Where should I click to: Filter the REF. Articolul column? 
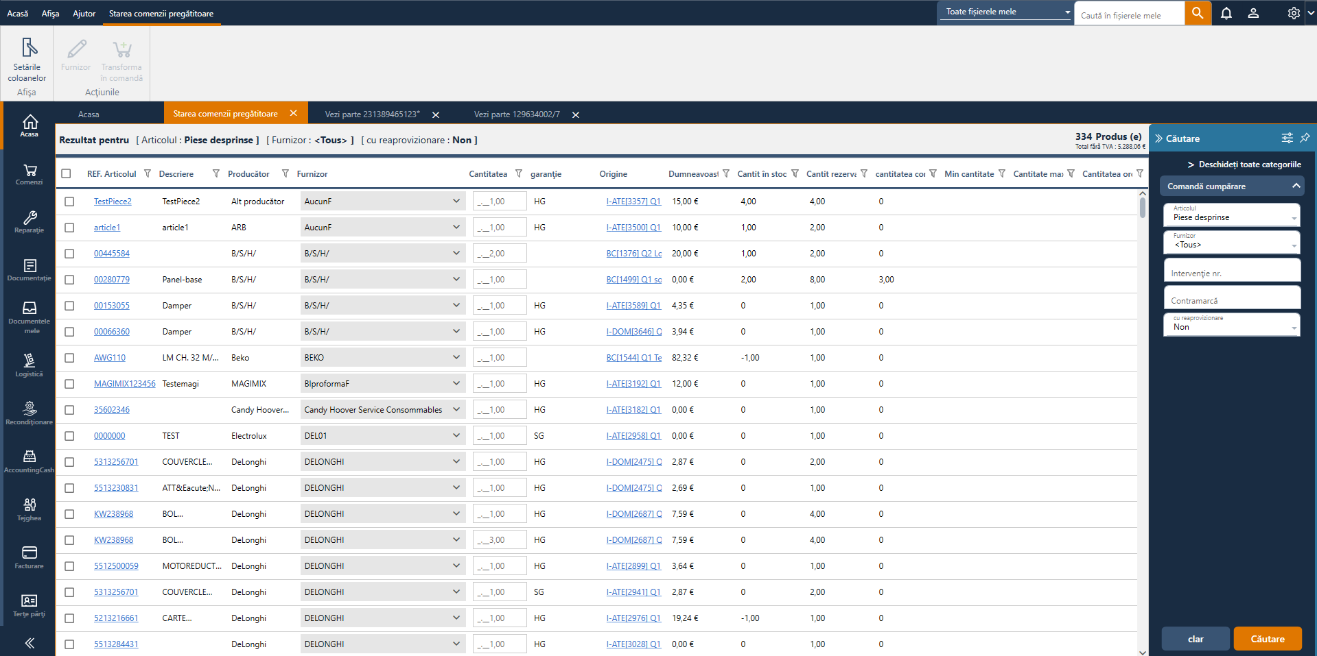148,173
